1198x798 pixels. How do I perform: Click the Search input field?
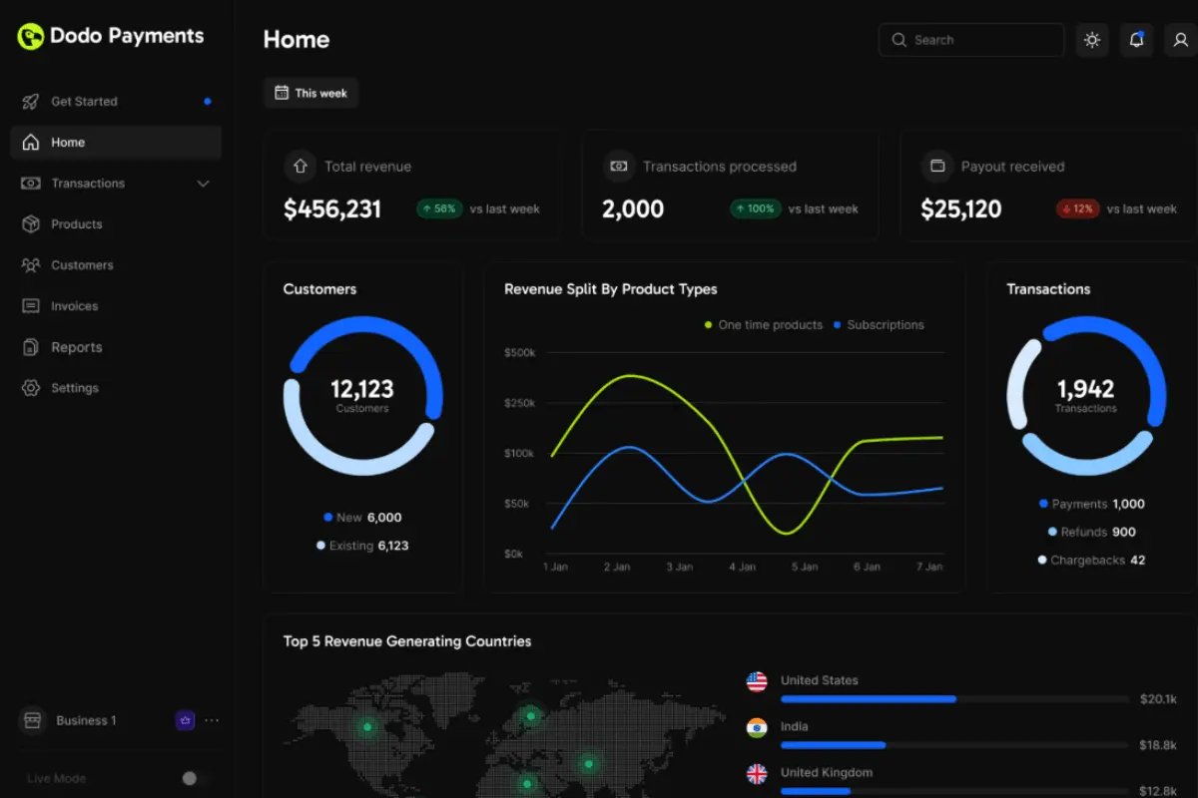tap(971, 40)
